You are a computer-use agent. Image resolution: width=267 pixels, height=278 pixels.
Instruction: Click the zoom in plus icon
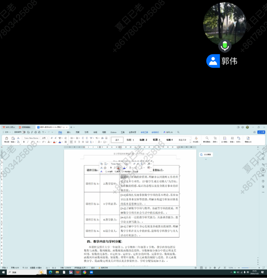tap(259, 268)
